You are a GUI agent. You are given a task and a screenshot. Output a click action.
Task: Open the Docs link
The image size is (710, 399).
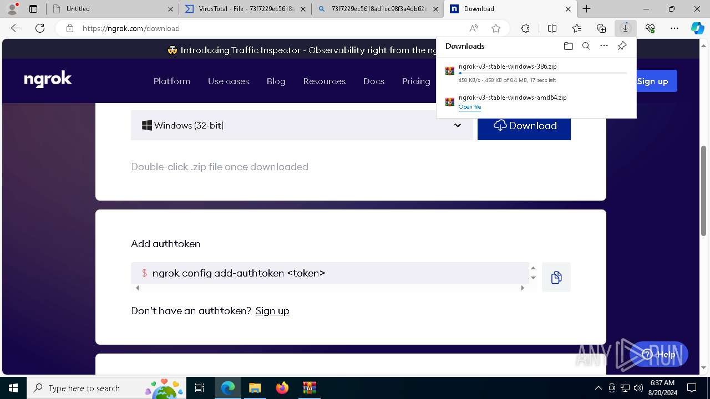click(374, 81)
